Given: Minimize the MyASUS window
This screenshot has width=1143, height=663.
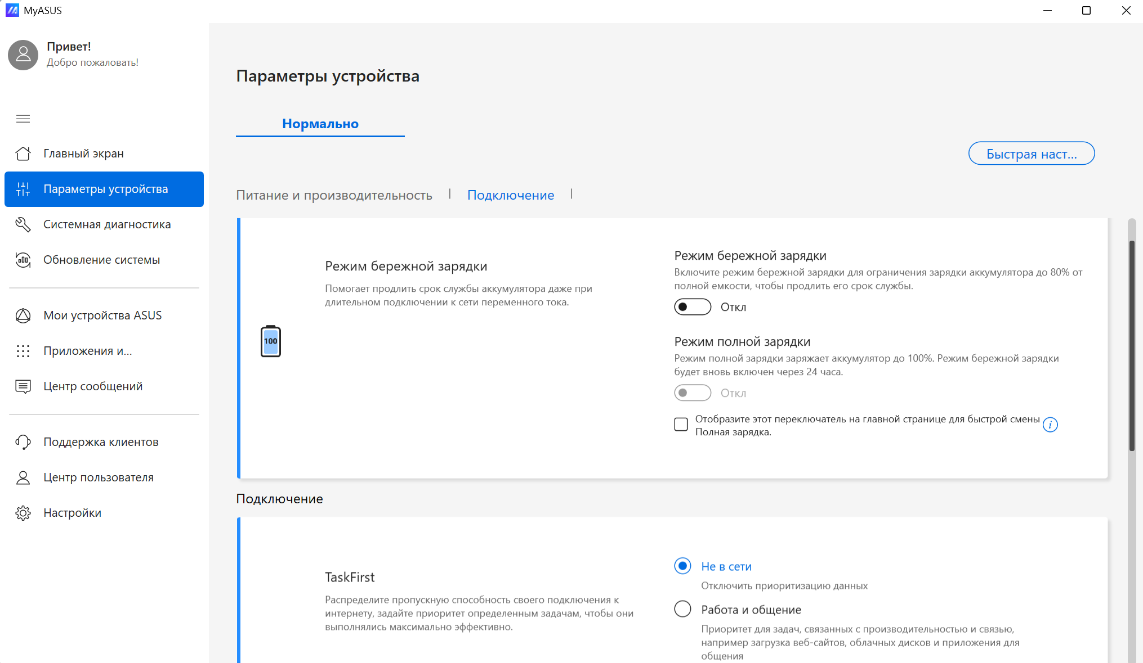Looking at the screenshot, I should point(1047,11).
